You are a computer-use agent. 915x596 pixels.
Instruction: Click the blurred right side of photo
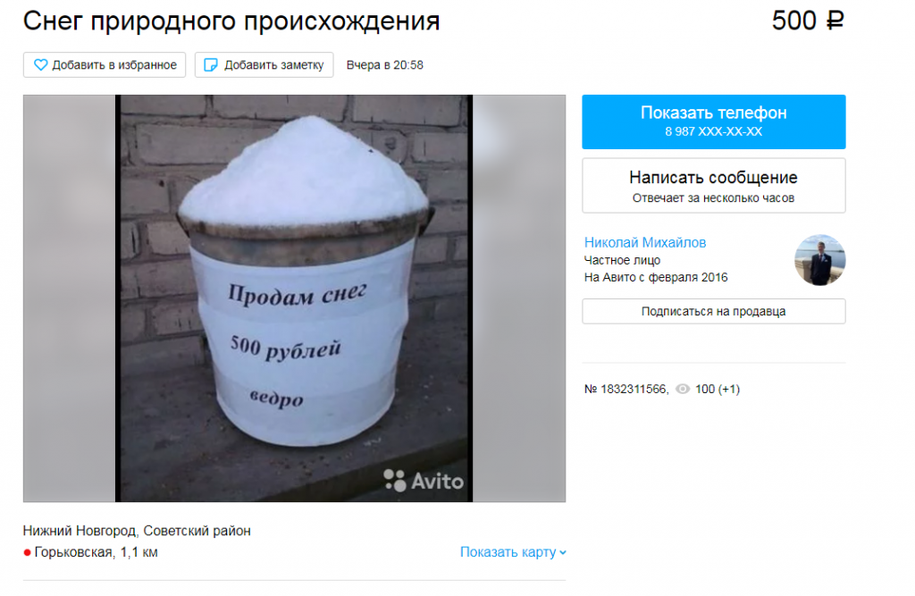click(x=519, y=298)
